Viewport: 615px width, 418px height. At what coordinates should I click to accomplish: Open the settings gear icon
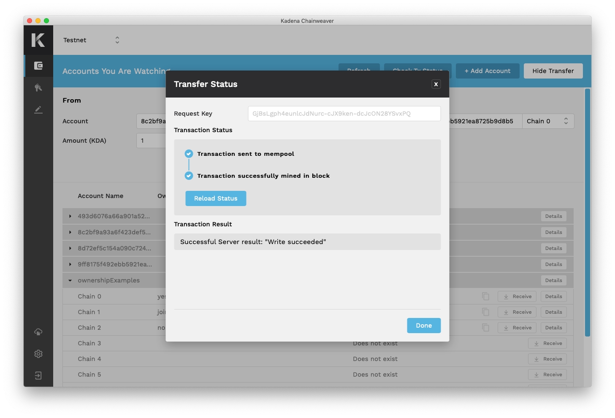[x=38, y=354]
